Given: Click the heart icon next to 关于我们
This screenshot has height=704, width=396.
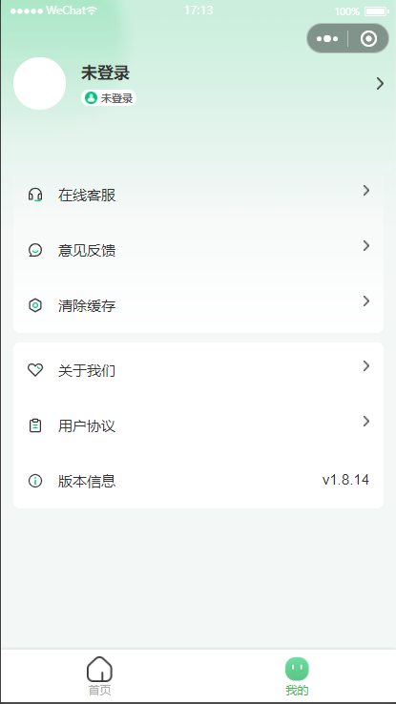Looking at the screenshot, I should click(x=35, y=370).
